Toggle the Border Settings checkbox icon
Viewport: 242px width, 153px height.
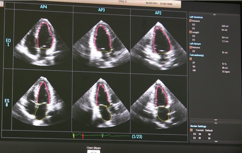coord(191,130)
